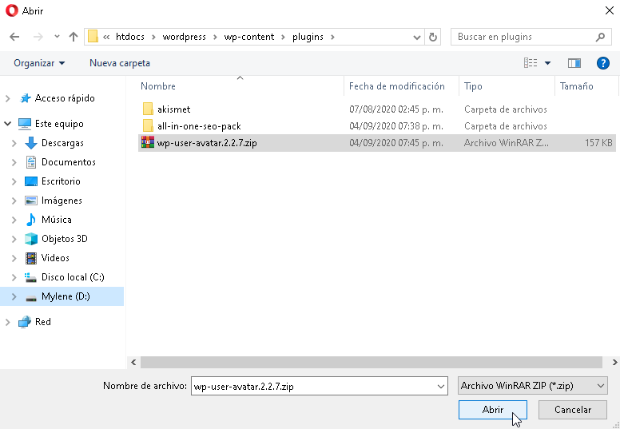
Task: Open Documentos icon in sidebar
Action: click(31, 161)
